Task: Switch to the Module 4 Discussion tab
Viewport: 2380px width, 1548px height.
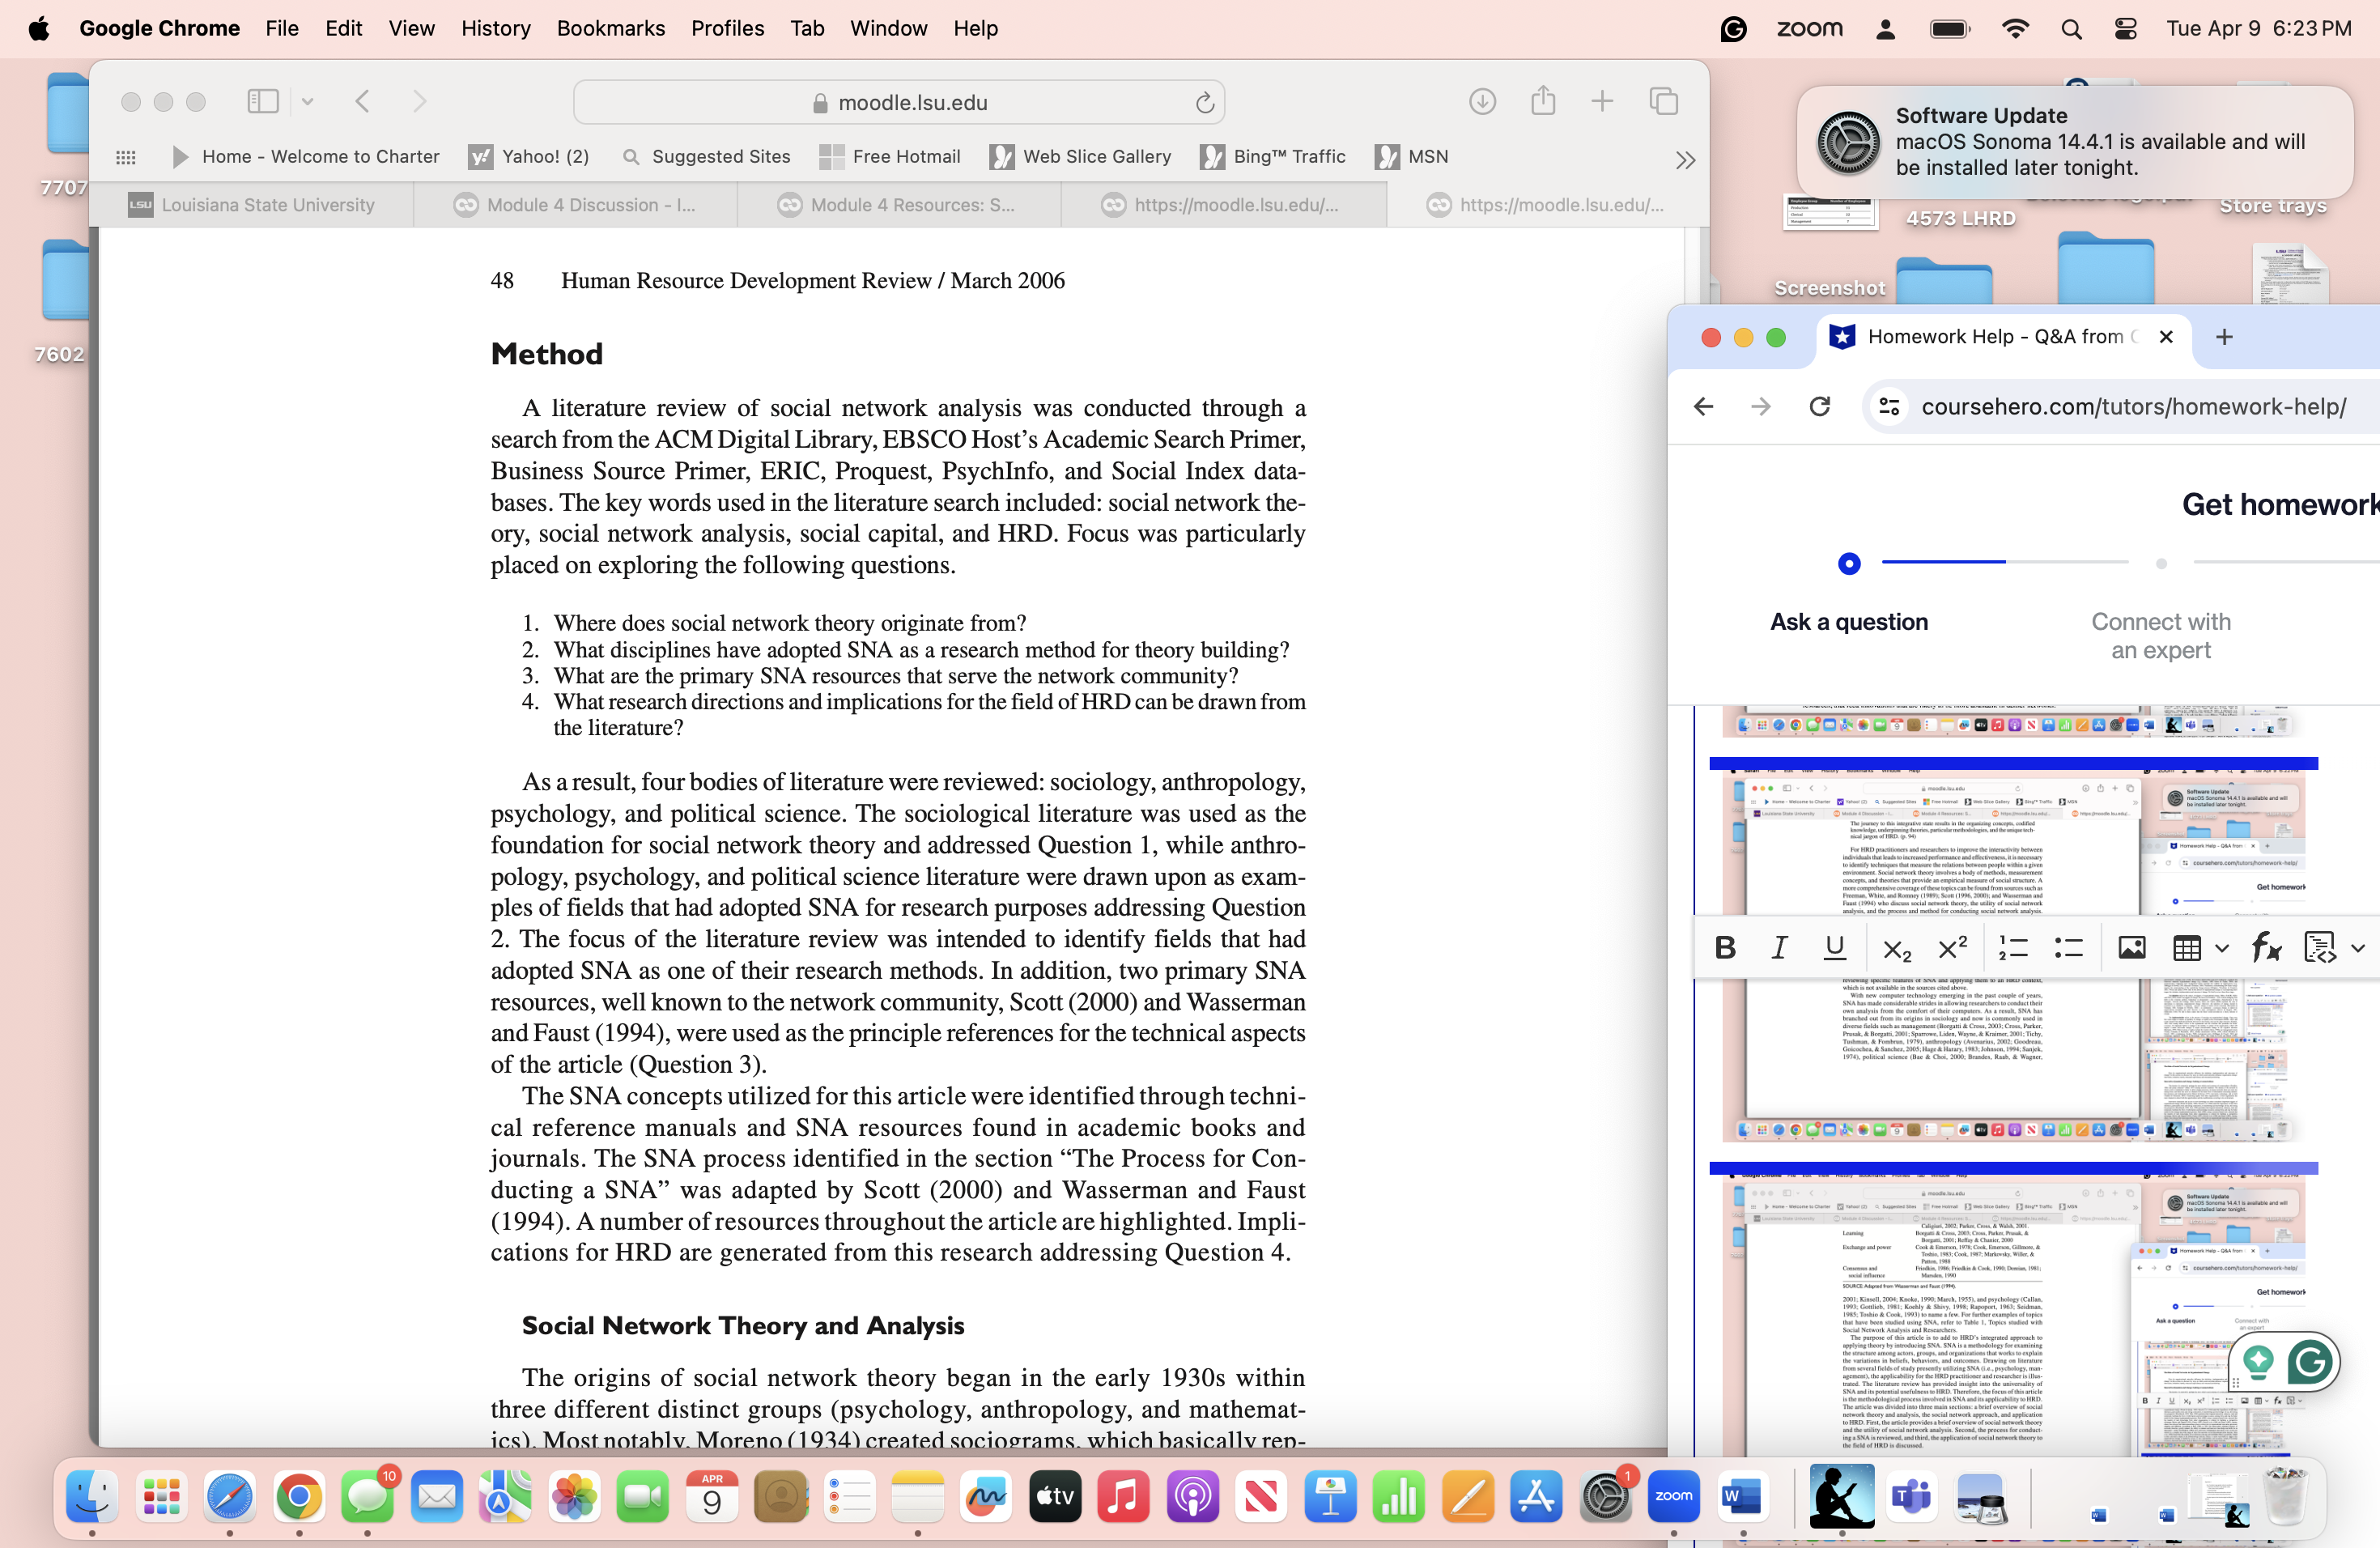Action: [x=585, y=205]
